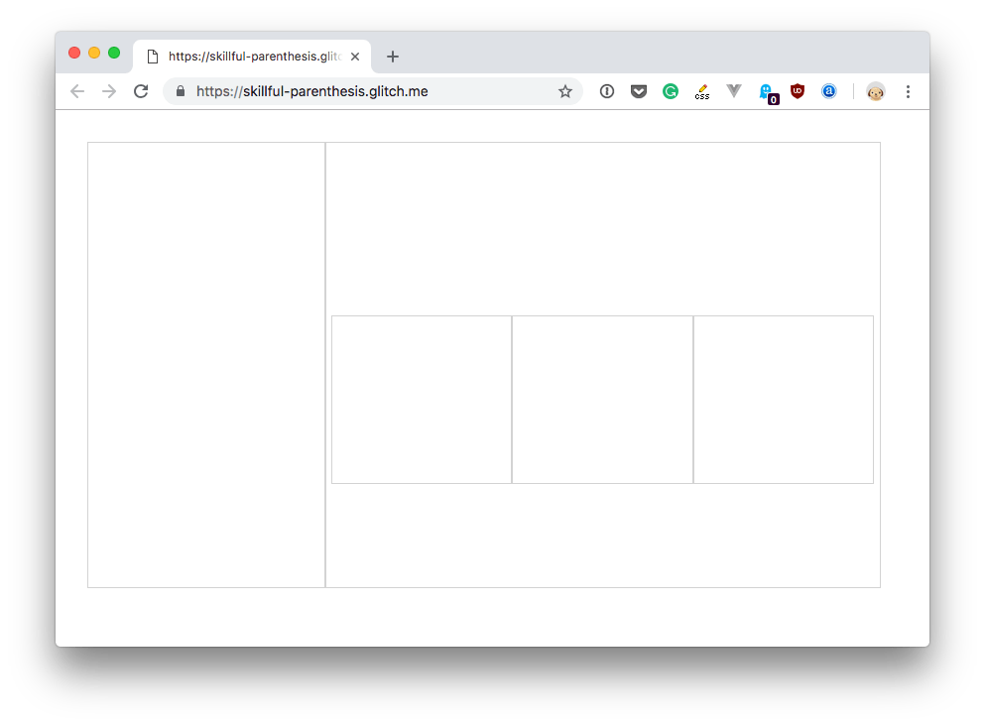Open the blue circular 'a' extension
This screenshot has height=726, width=985.
pos(829,91)
